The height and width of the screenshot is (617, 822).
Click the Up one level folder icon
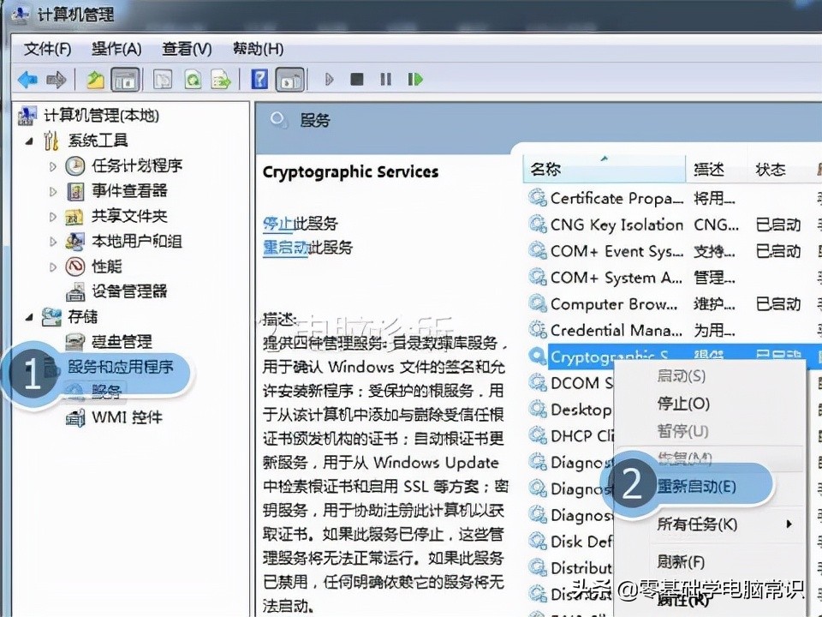click(x=95, y=81)
